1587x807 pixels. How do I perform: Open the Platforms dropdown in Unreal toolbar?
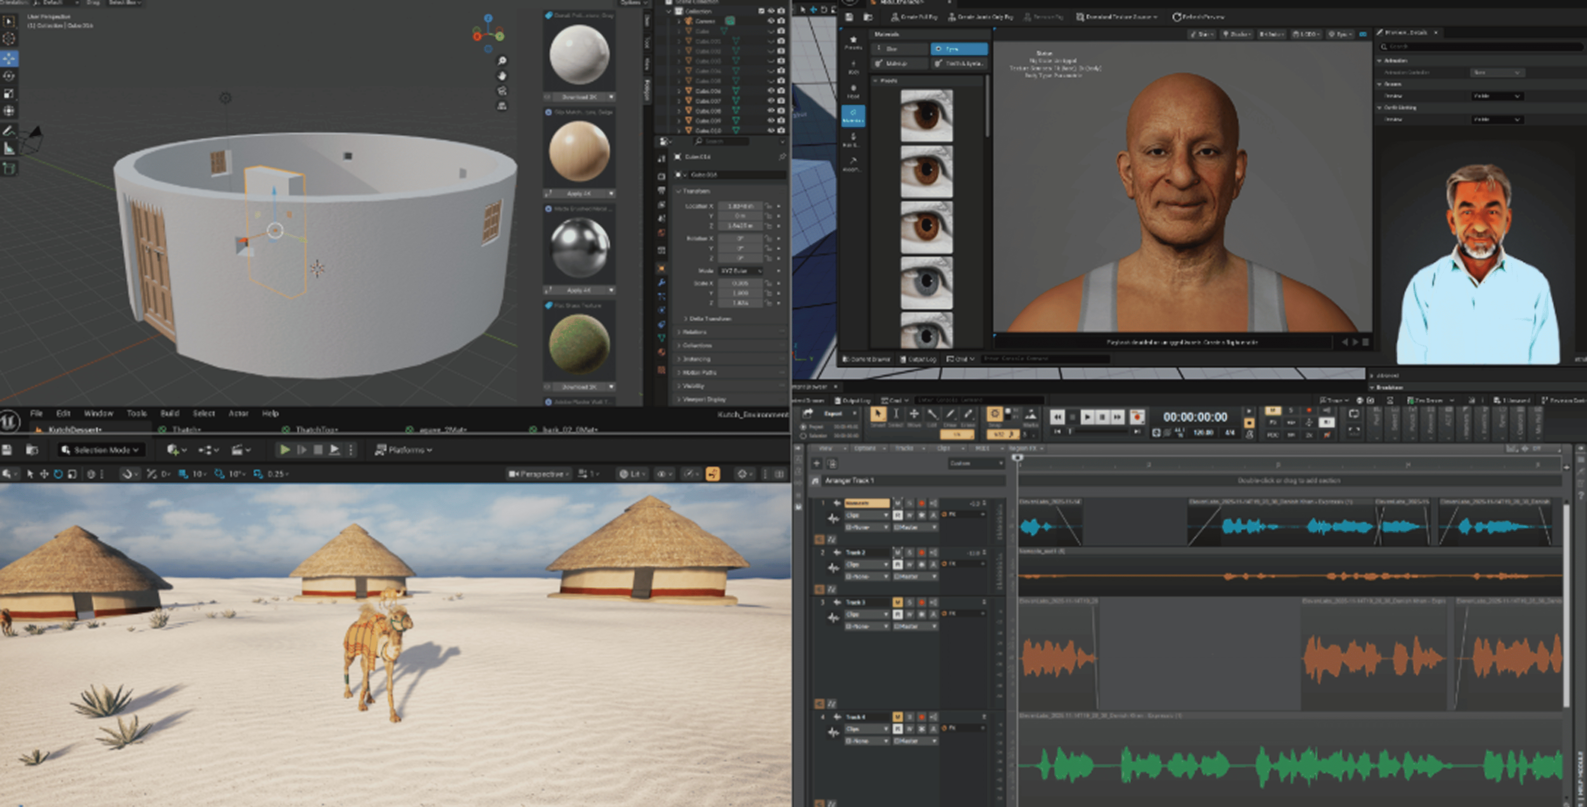point(404,450)
